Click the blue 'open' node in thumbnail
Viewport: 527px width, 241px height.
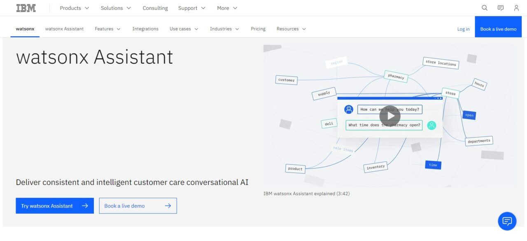[x=469, y=115]
